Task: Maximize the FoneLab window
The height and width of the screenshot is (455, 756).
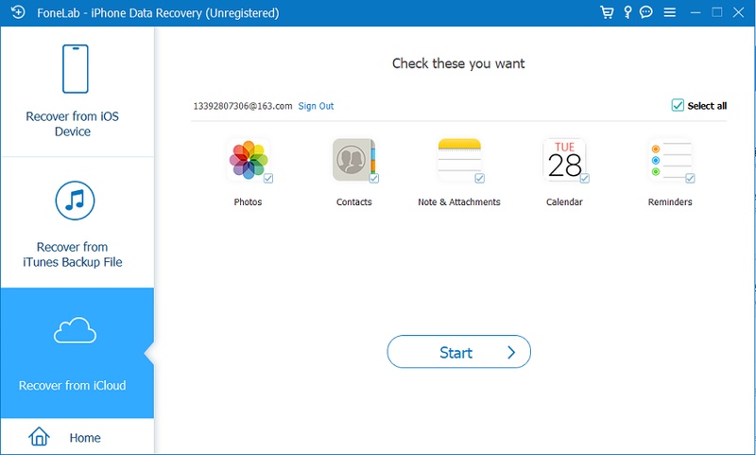Action: point(717,12)
